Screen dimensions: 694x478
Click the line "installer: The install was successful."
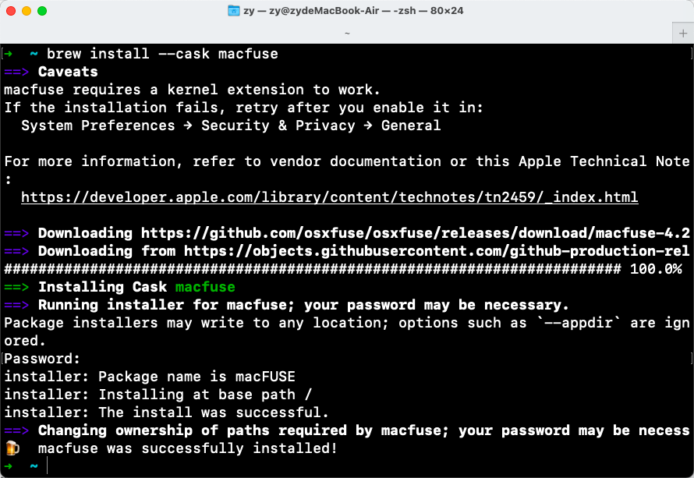point(166,412)
